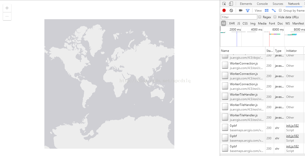Switch to the Elements tab
305x156 pixels.
[246, 4]
